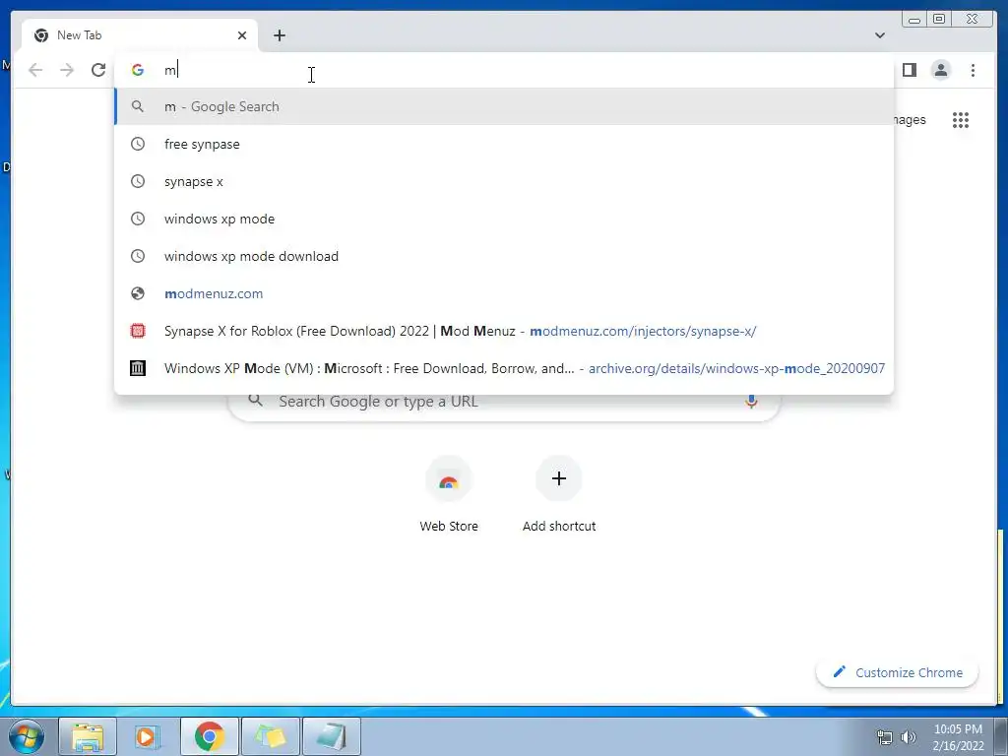Click the Customize Chrome button
Image resolution: width=1008 pixels, height=756 pixels.
898,672
